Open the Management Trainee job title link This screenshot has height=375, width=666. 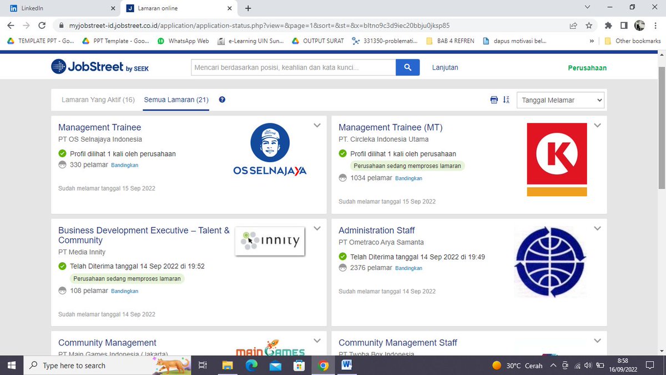coord(100,127)
